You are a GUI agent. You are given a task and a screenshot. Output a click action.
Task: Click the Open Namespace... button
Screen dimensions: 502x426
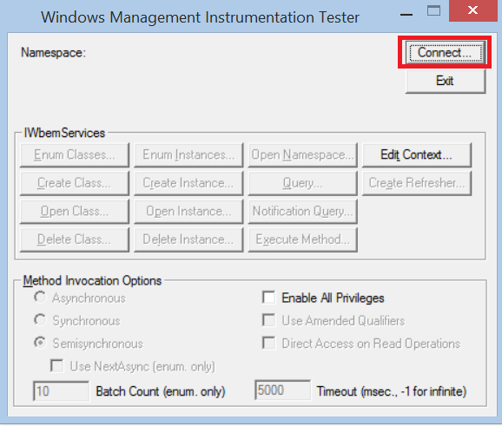tap(302, 155)
